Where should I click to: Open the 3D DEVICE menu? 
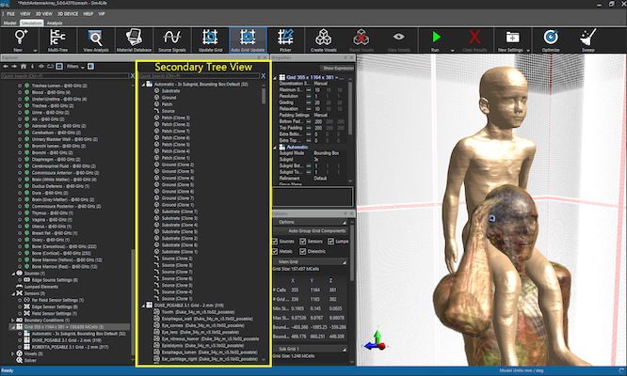pos(68,14)
